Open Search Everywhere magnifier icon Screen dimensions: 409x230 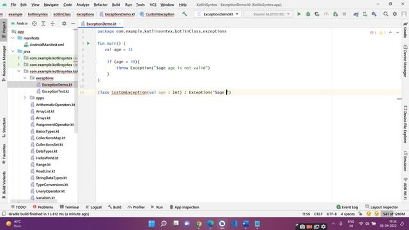coord(386,14)
